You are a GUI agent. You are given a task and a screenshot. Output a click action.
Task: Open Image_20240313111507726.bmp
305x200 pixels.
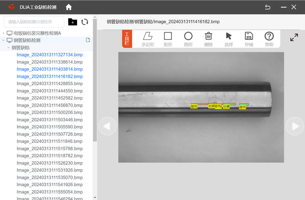[x=50, y=134]
